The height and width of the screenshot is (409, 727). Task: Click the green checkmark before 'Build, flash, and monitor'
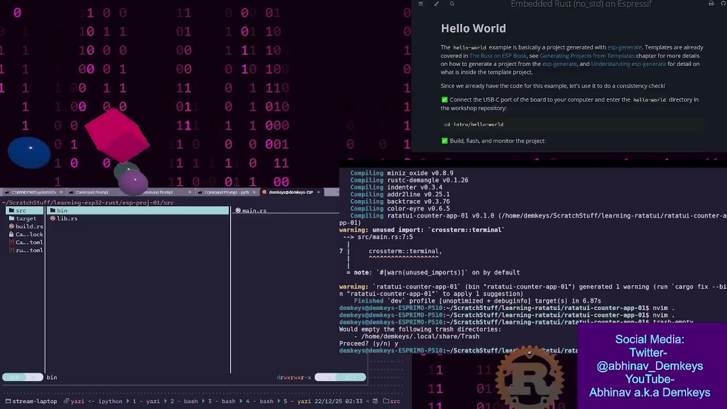coord(444,140)
